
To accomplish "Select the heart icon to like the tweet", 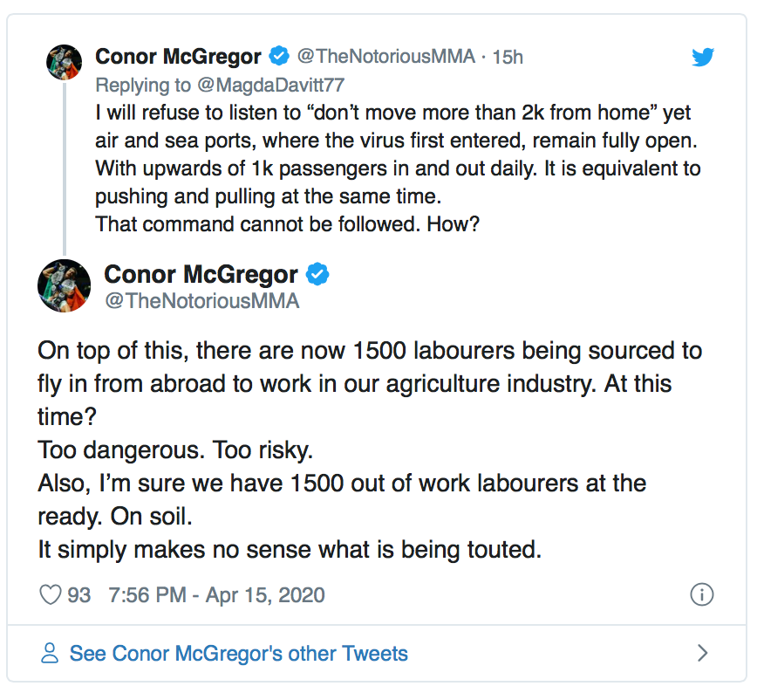I will click(x=50, y=594).
